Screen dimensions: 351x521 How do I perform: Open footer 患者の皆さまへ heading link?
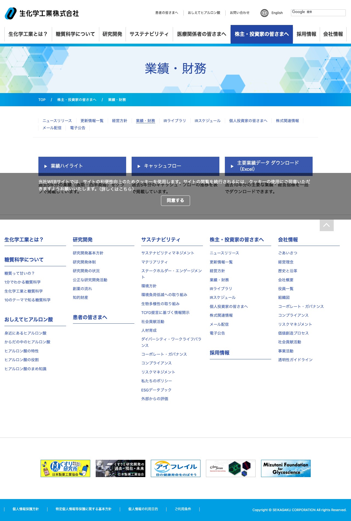(90, 317)
